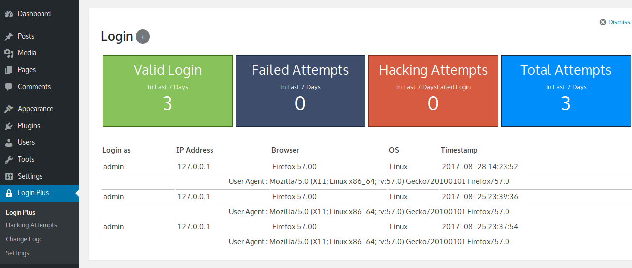Open Hacking Attempts submenu item
This screenshot has width=632, height=268.
point(32,225)
